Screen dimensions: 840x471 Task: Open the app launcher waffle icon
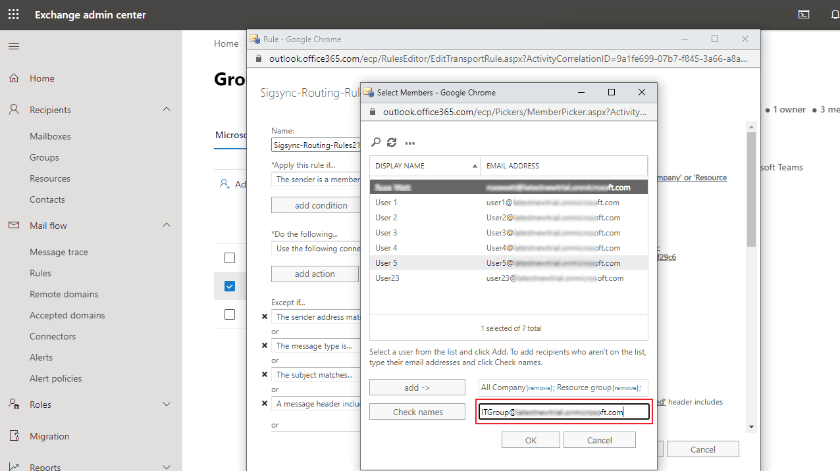pyautogui.click(x=13, y=14)
